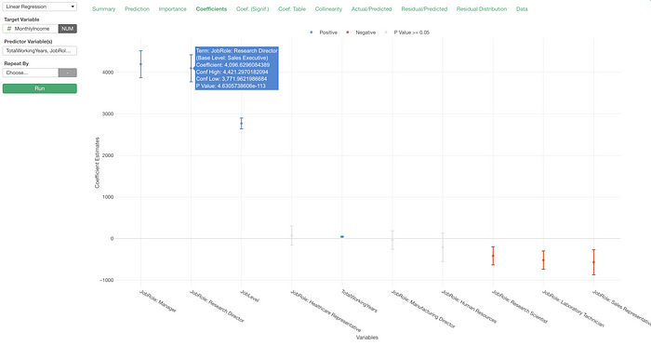
Task: Click the Research Director tooltip box
Action: click(x=236, y=68)
